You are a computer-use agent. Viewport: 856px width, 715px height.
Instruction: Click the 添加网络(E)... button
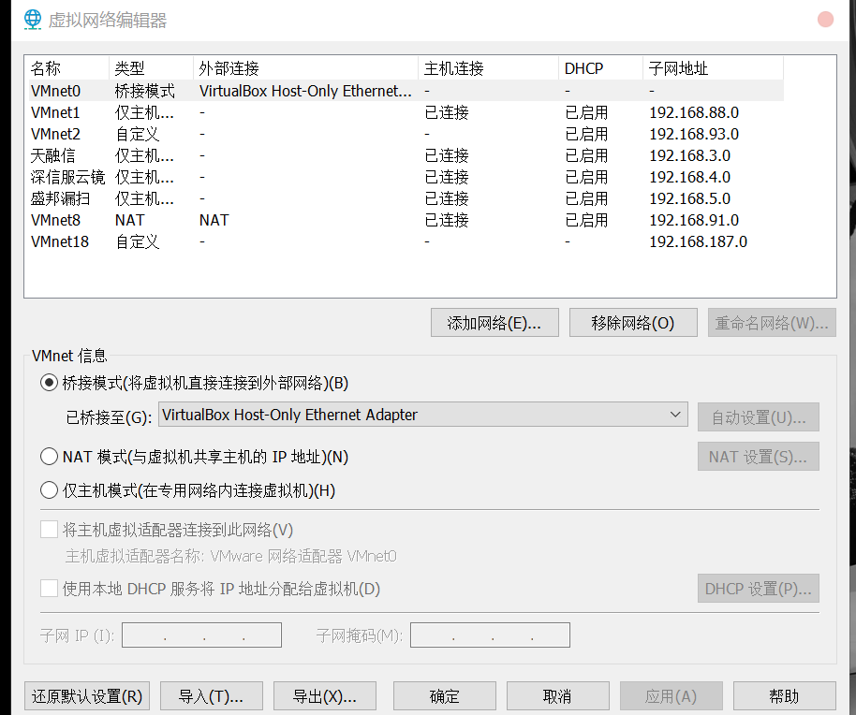coord(494,323)
